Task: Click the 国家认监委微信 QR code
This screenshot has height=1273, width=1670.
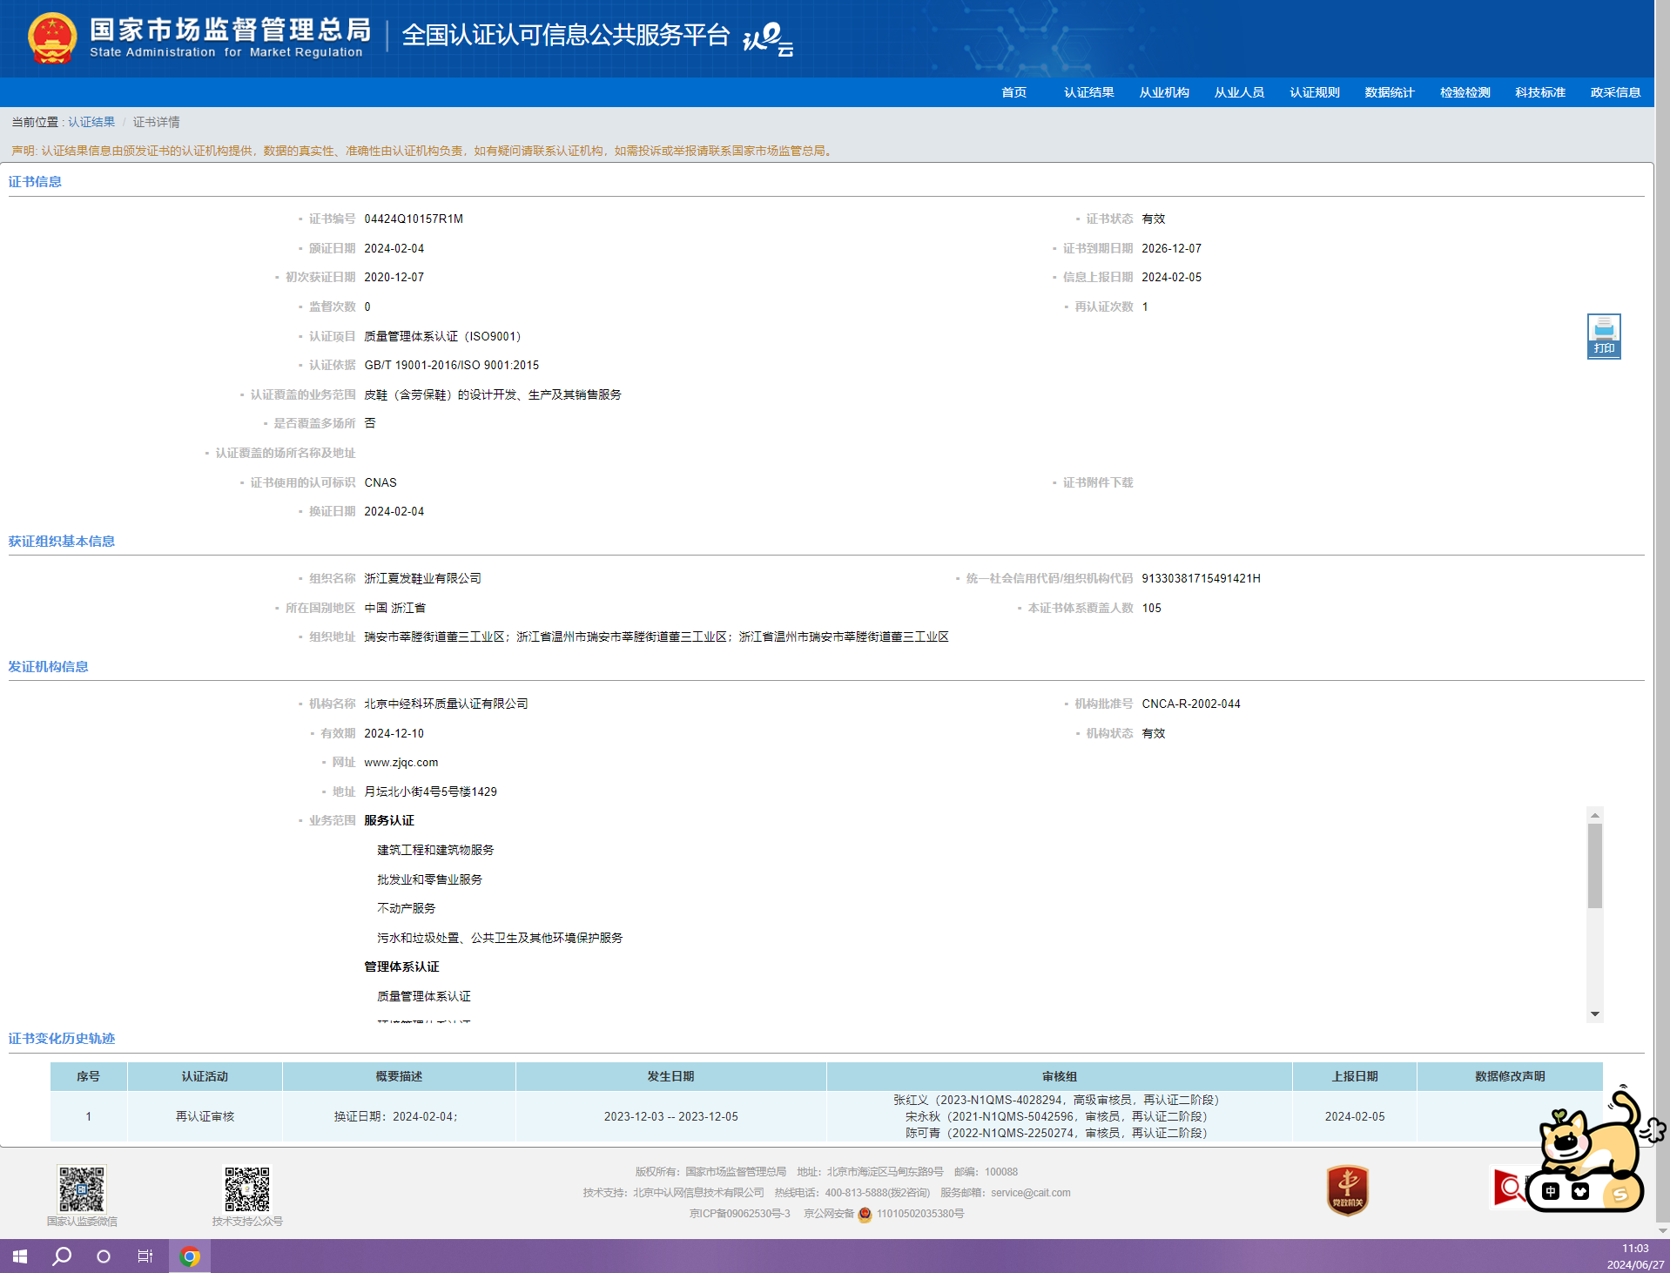Action: (82, 1189)
